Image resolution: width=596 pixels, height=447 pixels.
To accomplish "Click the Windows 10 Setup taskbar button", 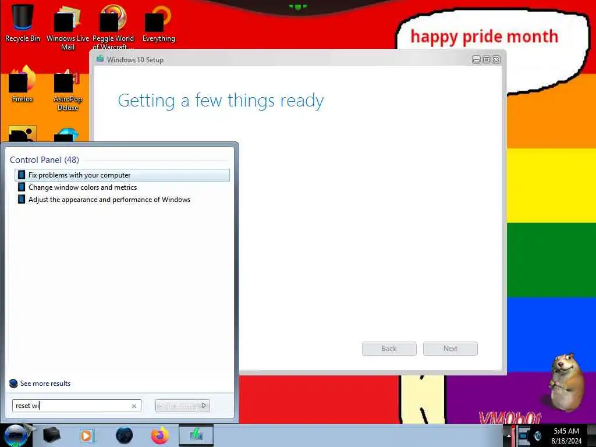I will pos(196,435).
